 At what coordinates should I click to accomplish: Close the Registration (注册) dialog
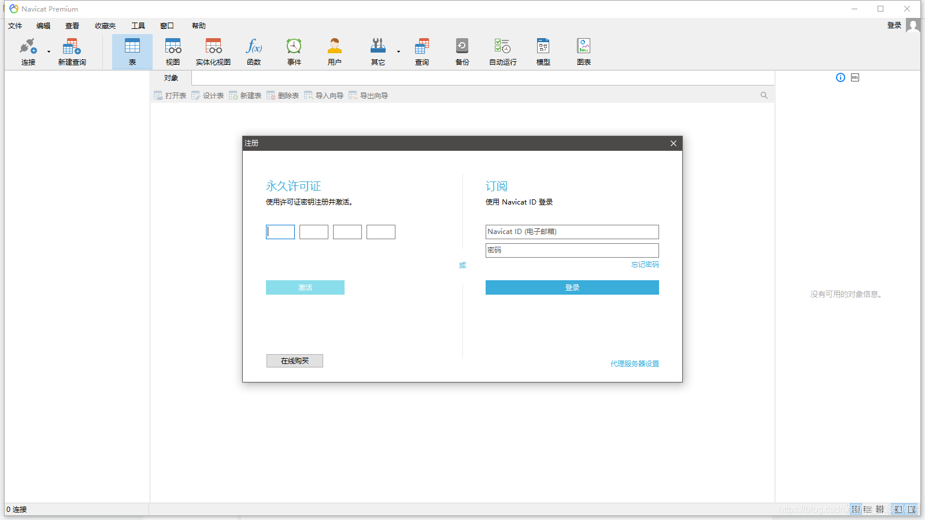(x=674, y=143)
